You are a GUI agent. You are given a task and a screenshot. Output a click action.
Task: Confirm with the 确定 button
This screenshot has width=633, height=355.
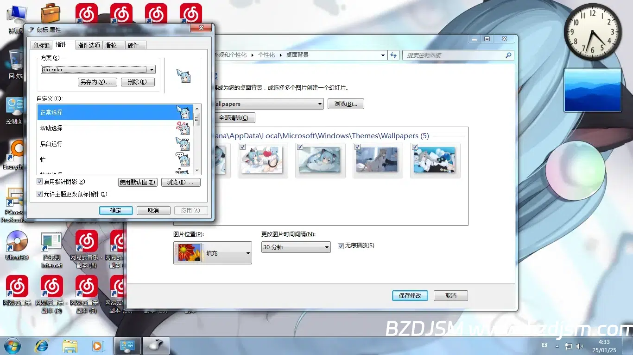116,210
